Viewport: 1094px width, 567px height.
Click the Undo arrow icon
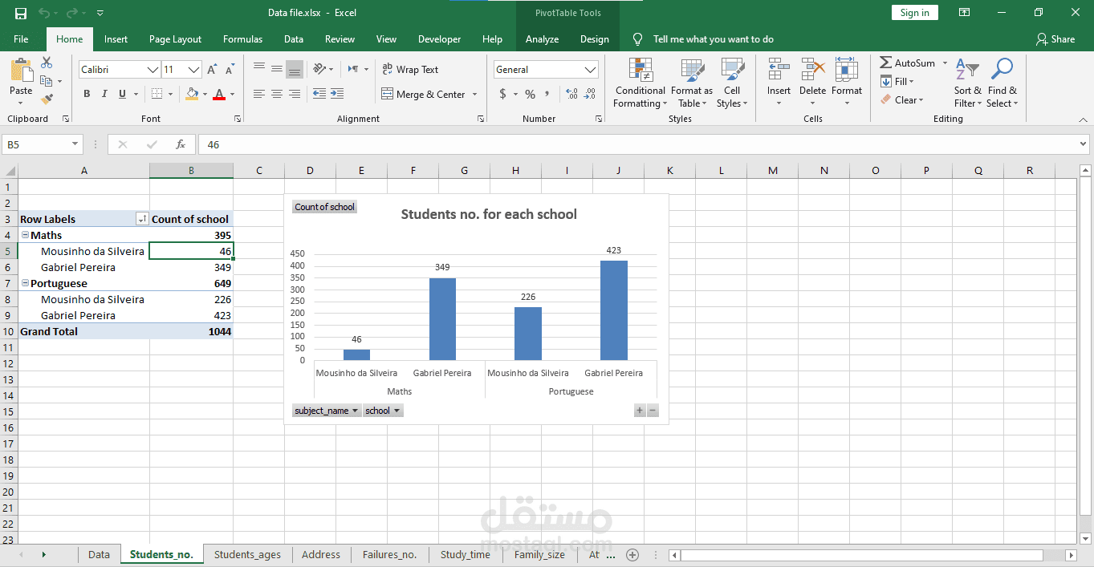(44, 13)
